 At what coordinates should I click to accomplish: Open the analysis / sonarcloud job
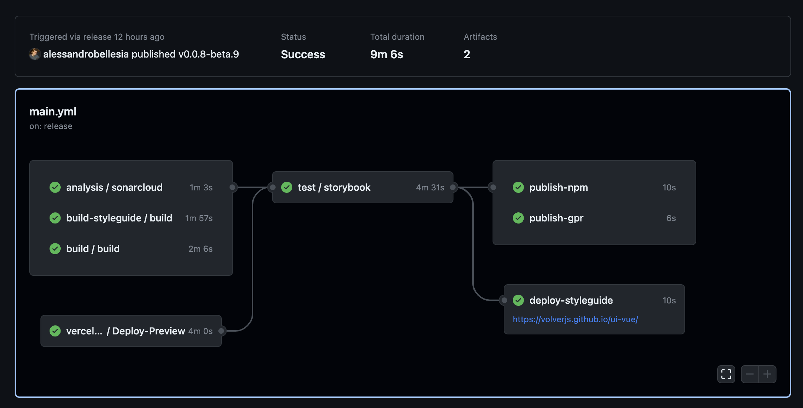click(114, 187)
